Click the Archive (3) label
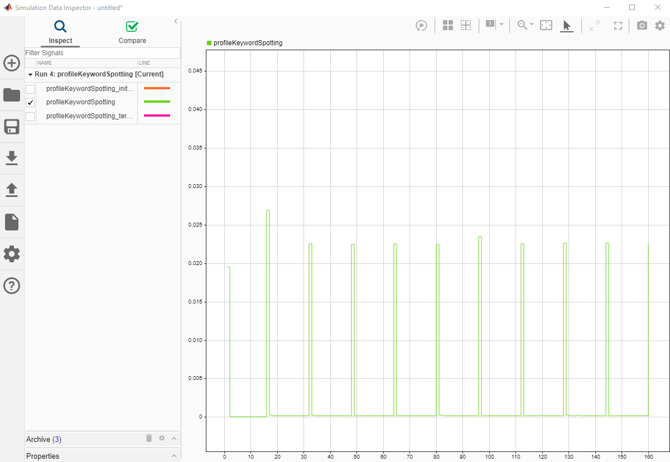Screen dimensions: 670x462 pyautogui.click(x=44, y=439)
